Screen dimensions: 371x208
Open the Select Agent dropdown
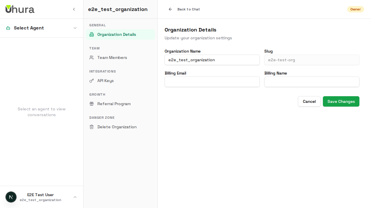[76, 28]
